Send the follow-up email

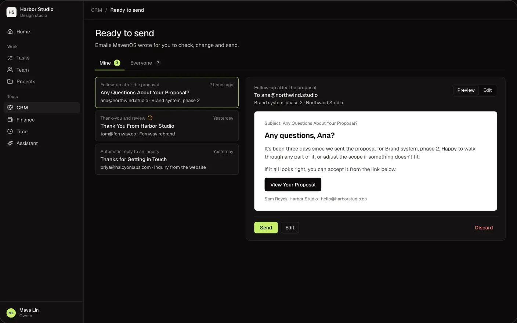click(266, 228)
